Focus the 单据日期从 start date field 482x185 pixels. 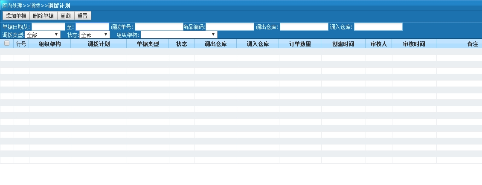click(x=48, y=27)
